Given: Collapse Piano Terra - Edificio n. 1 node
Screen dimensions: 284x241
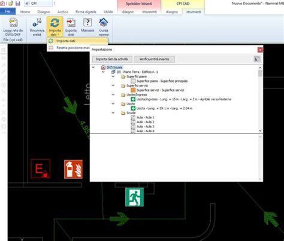Looking at the screenshot, I should (x=103, y=72).
